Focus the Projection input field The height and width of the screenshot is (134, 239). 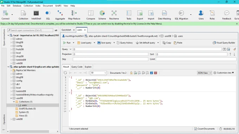click(110, 54)
